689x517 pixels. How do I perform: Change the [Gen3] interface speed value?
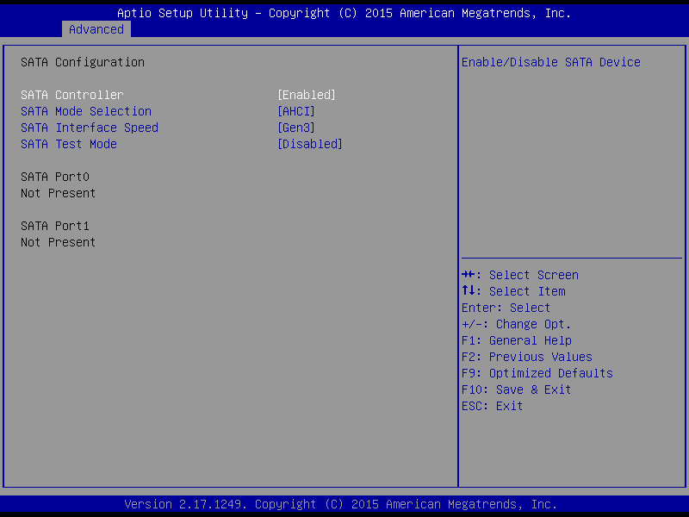295,128
